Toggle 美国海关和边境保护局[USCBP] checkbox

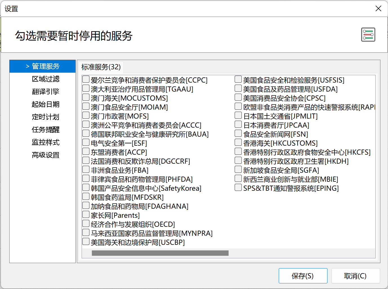click(86, 242)
